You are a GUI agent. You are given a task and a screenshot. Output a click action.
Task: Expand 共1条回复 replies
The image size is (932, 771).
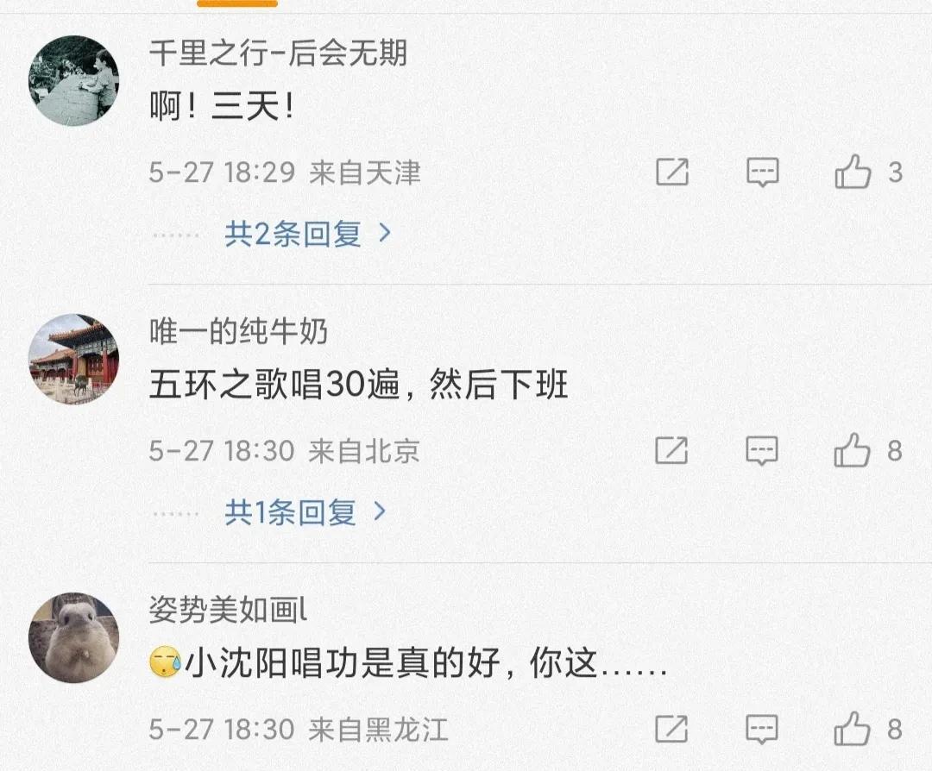pyautogui.click(x=305, y=511)
